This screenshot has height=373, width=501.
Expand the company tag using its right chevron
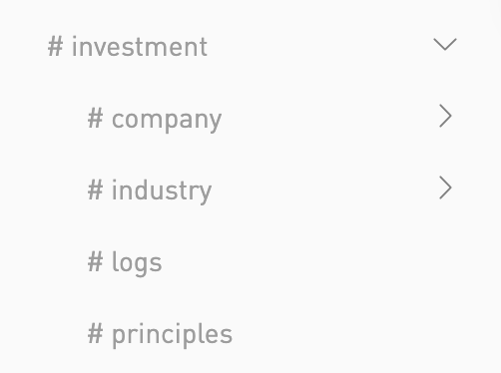[445, 116]
